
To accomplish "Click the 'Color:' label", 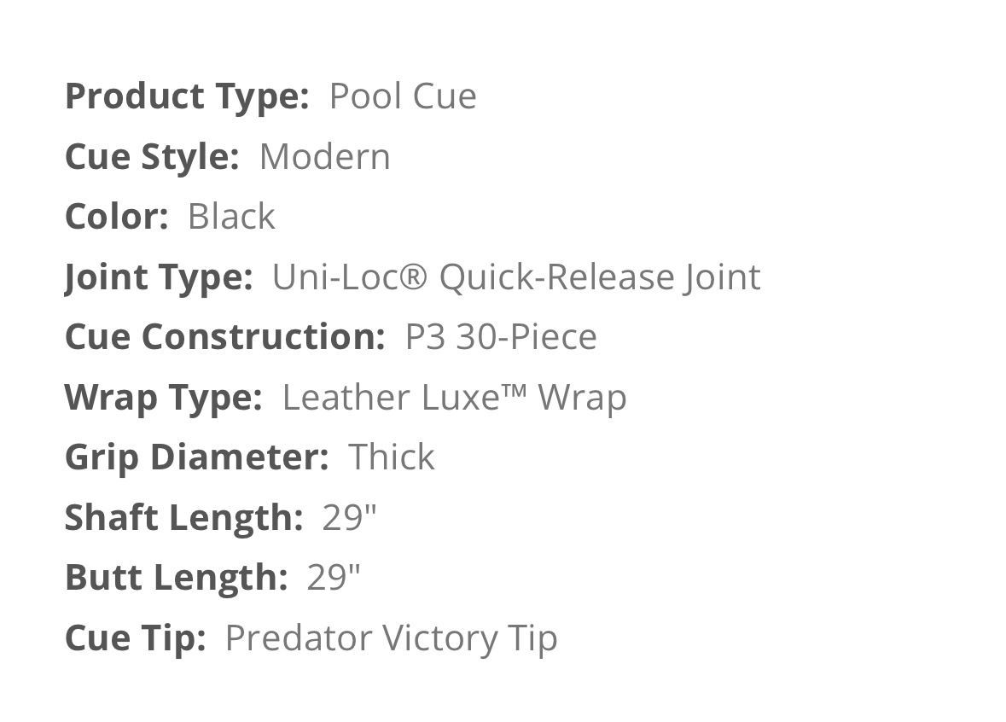I will point(116,217).
